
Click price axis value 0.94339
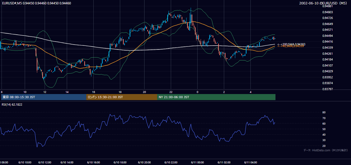(327, 48)
